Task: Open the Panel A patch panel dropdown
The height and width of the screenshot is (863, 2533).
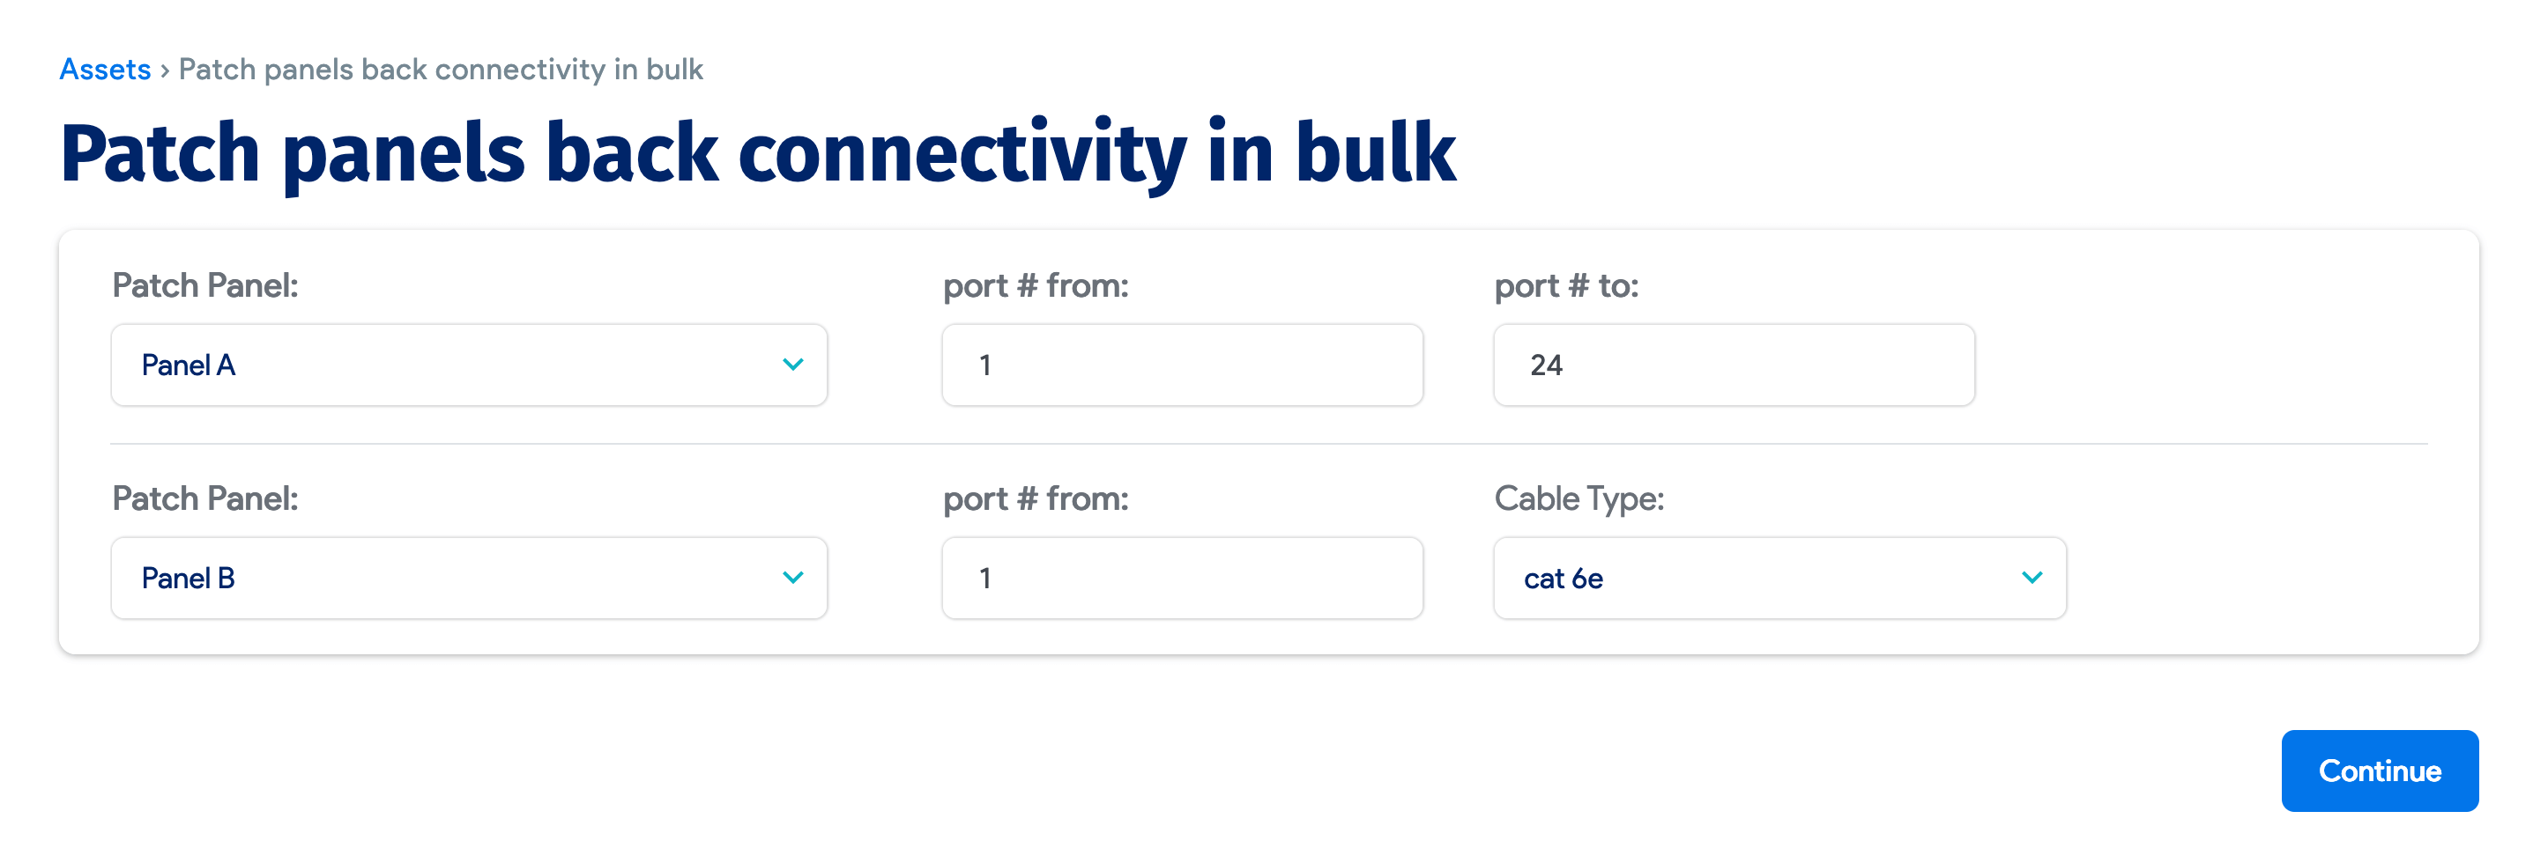Action: click(x=469, y=365)
